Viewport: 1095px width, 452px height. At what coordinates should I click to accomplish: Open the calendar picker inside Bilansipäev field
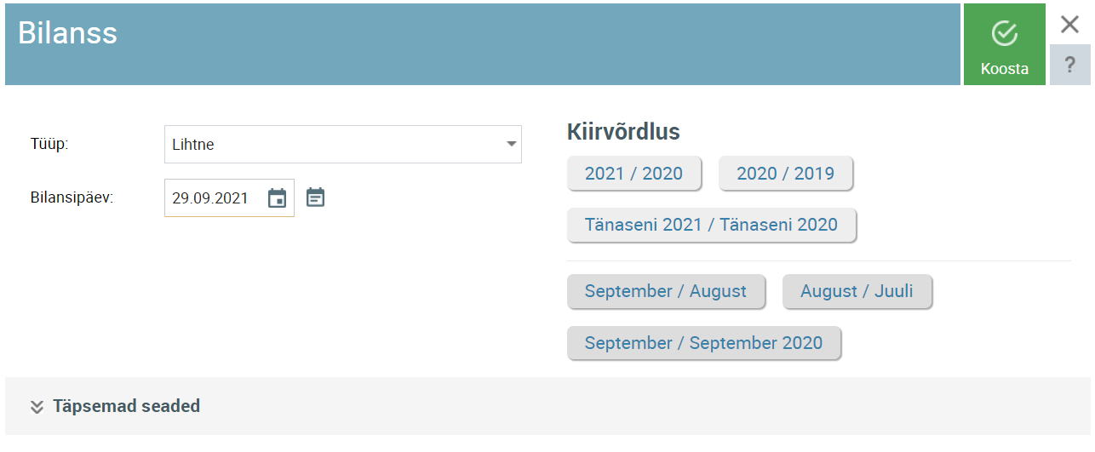click(x=278, y=198)
